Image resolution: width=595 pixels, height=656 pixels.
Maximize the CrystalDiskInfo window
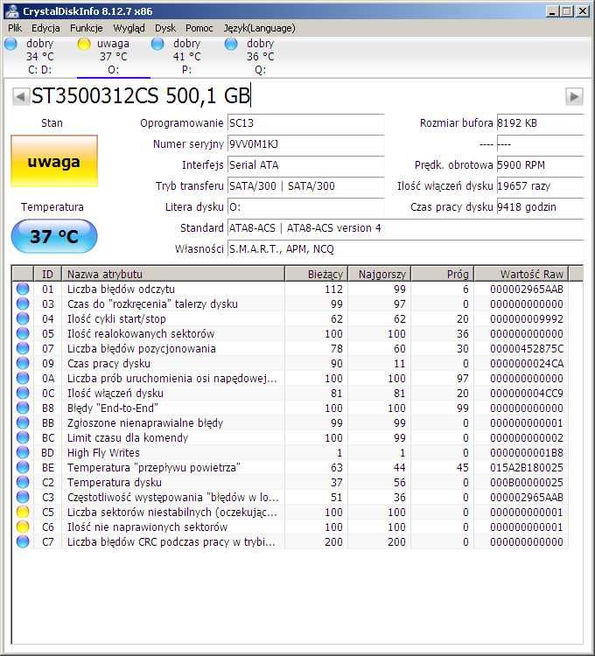(x=567, y=11)
